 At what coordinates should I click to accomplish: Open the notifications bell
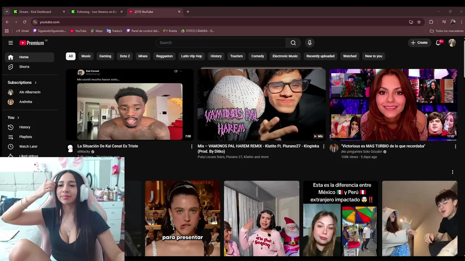[x=438, y=43]
